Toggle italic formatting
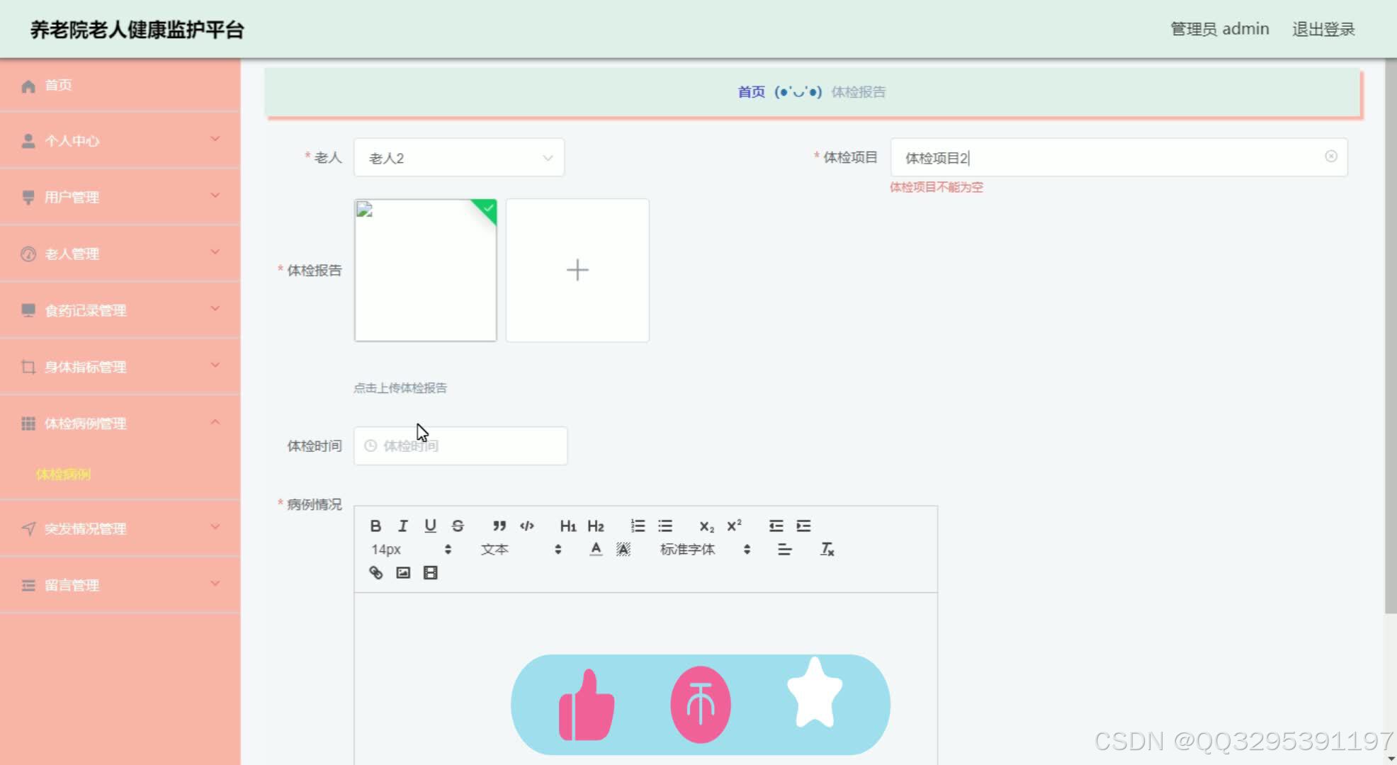1397x765 pixels. coord(402,526)
